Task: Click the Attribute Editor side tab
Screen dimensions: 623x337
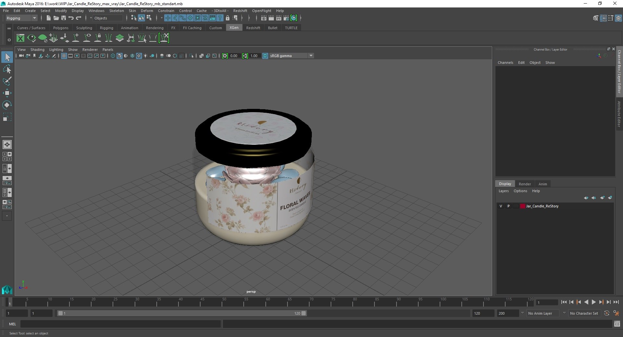Action: pyautogui.click(x=619, y=114)
